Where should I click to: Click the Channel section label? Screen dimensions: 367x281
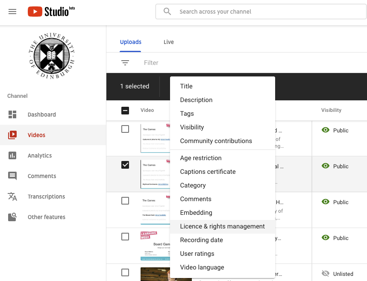point(18,96)
